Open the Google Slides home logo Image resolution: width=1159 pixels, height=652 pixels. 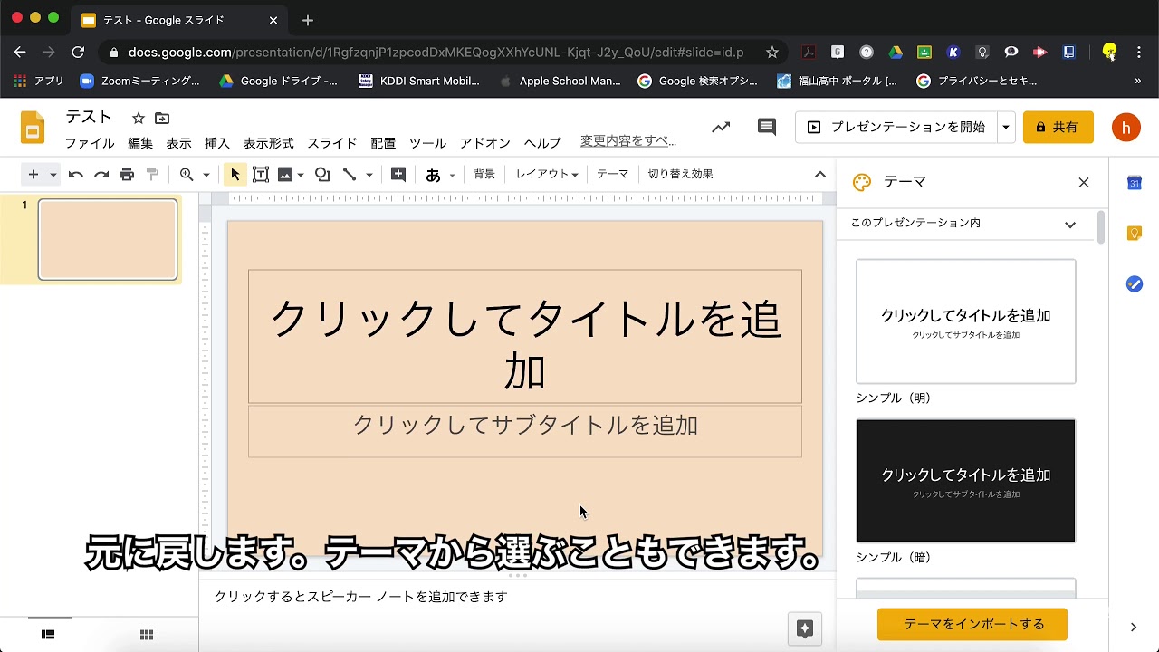tap(33, 128)
